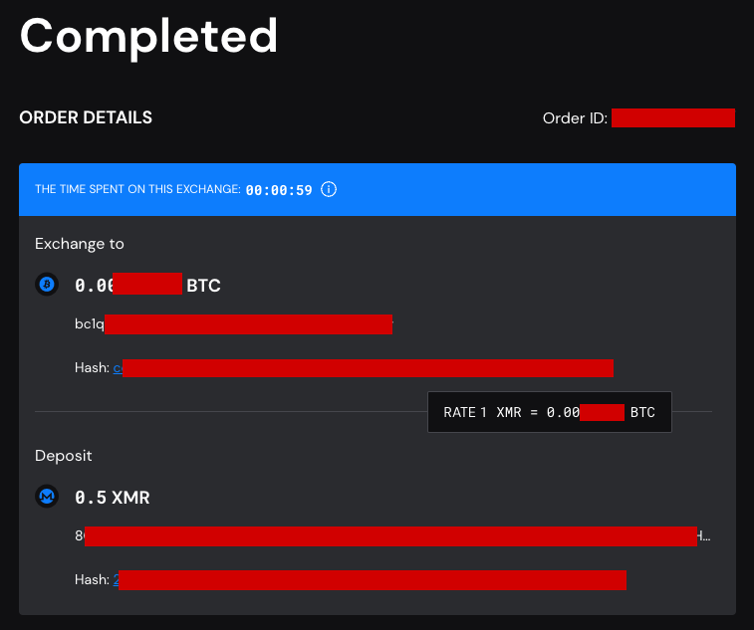Click the 0.5 XMR deposit amount
754x630 pixels.
point(112,498)
